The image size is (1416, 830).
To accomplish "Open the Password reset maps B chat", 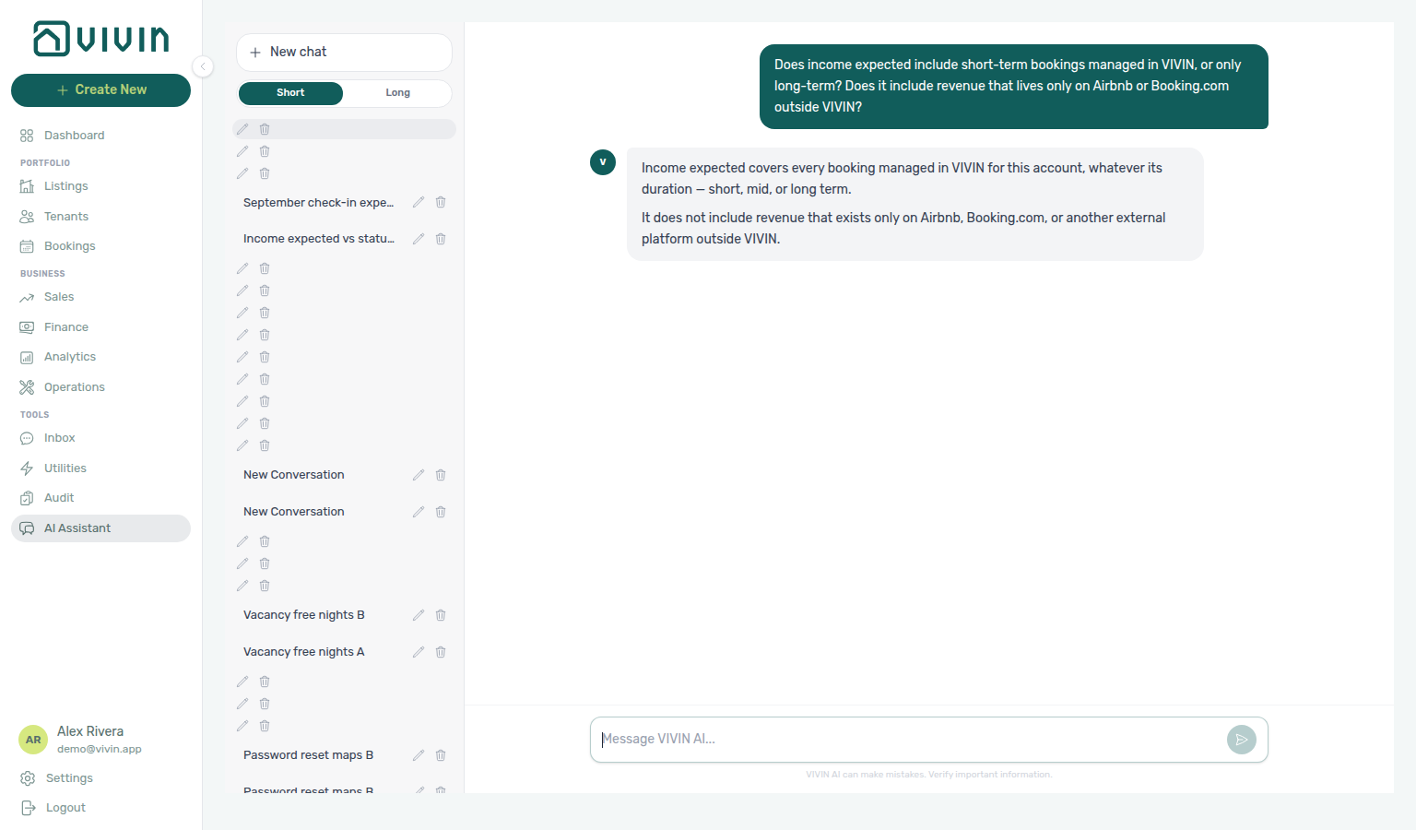I will click(x=308, y=755).
